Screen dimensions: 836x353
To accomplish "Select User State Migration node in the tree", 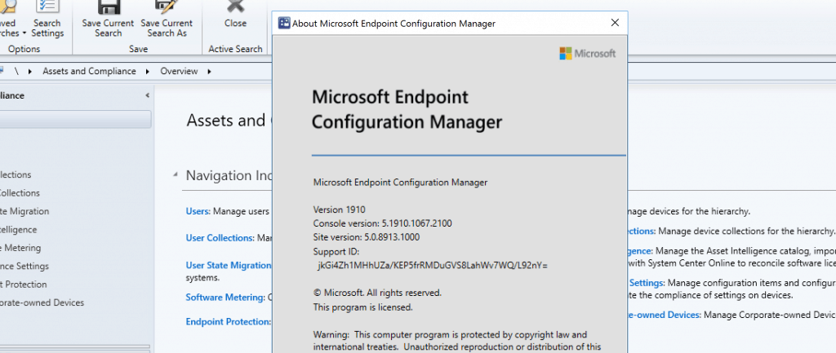I will 24,211.
